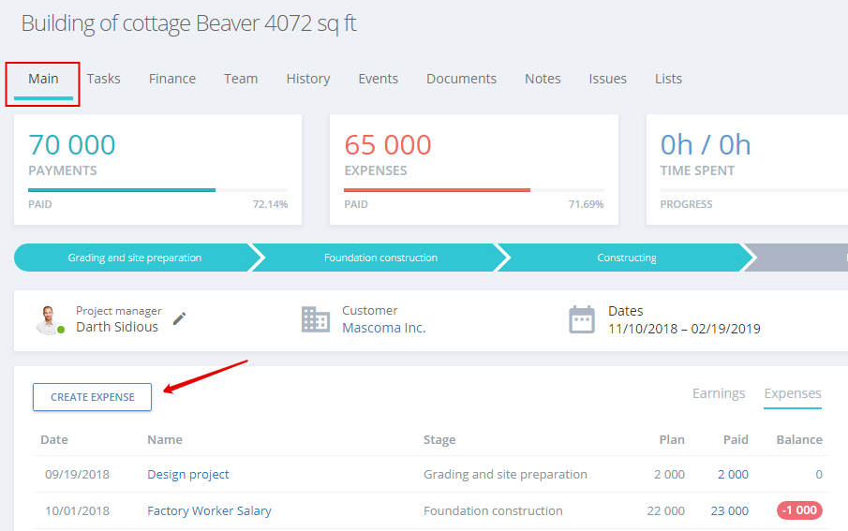Open the Documents tab
The height and width of the screenshot is (531, 848).
[x=461, y=79]
